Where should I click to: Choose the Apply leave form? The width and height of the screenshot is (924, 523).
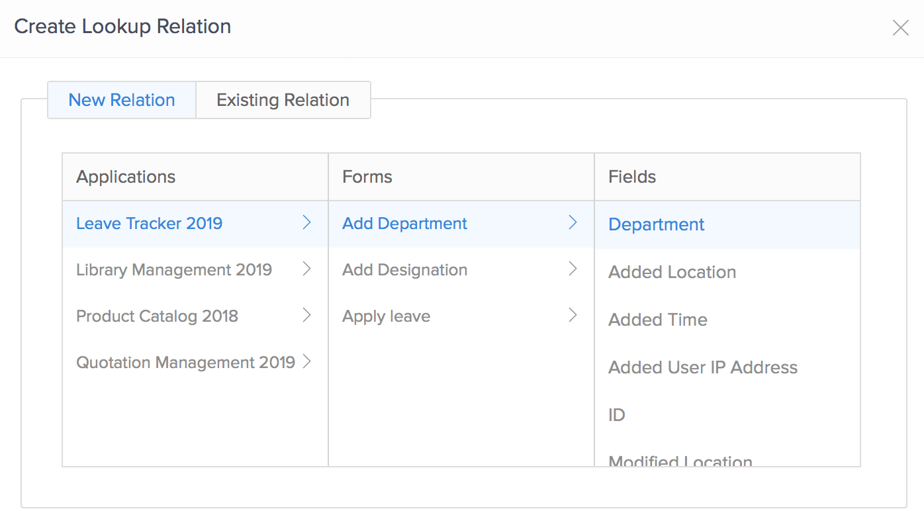[386, 316]
